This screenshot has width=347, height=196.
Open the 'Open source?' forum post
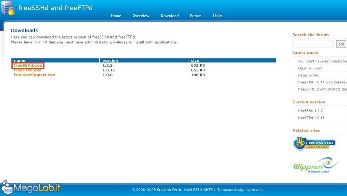(x=310, y=68)
